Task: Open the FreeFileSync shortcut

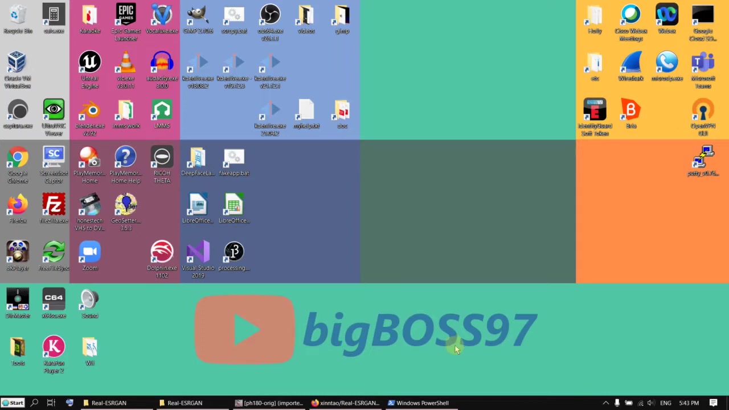Action: tap(54, 256)
